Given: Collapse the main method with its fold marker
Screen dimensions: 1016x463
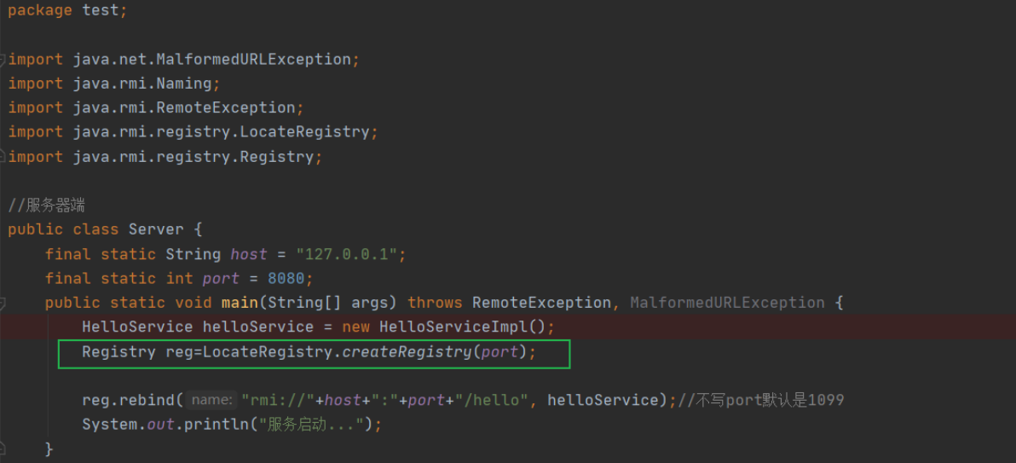Looking at the screenshot, I should click(3, 303).
